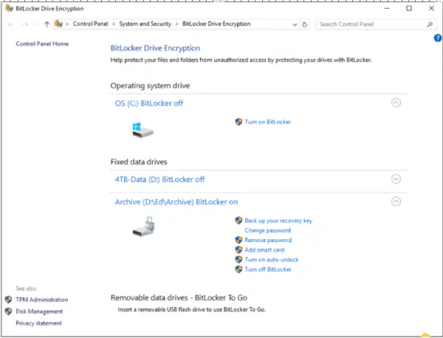Image resolution: width=443 pixels, height=338 pixels.
Task: Click Remove password link
Action: [x=268, y=240]
